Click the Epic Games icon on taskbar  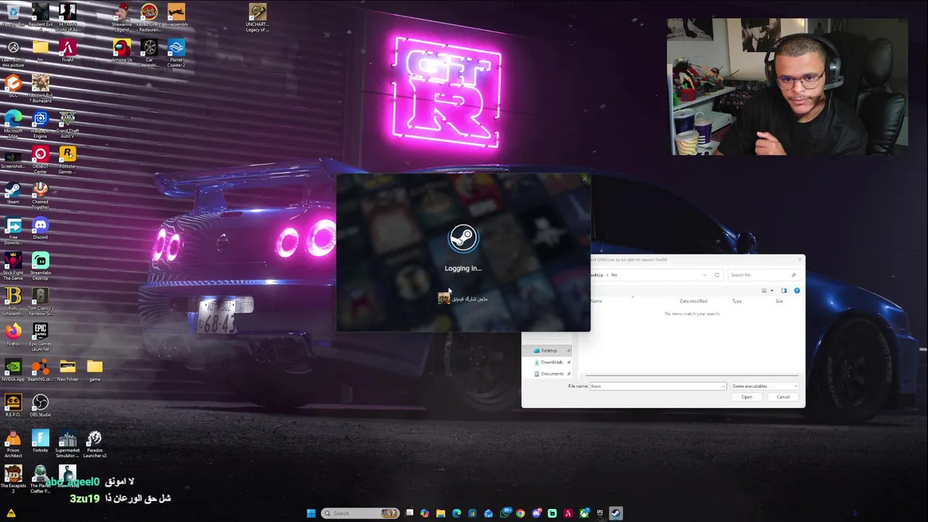[600, 513]
